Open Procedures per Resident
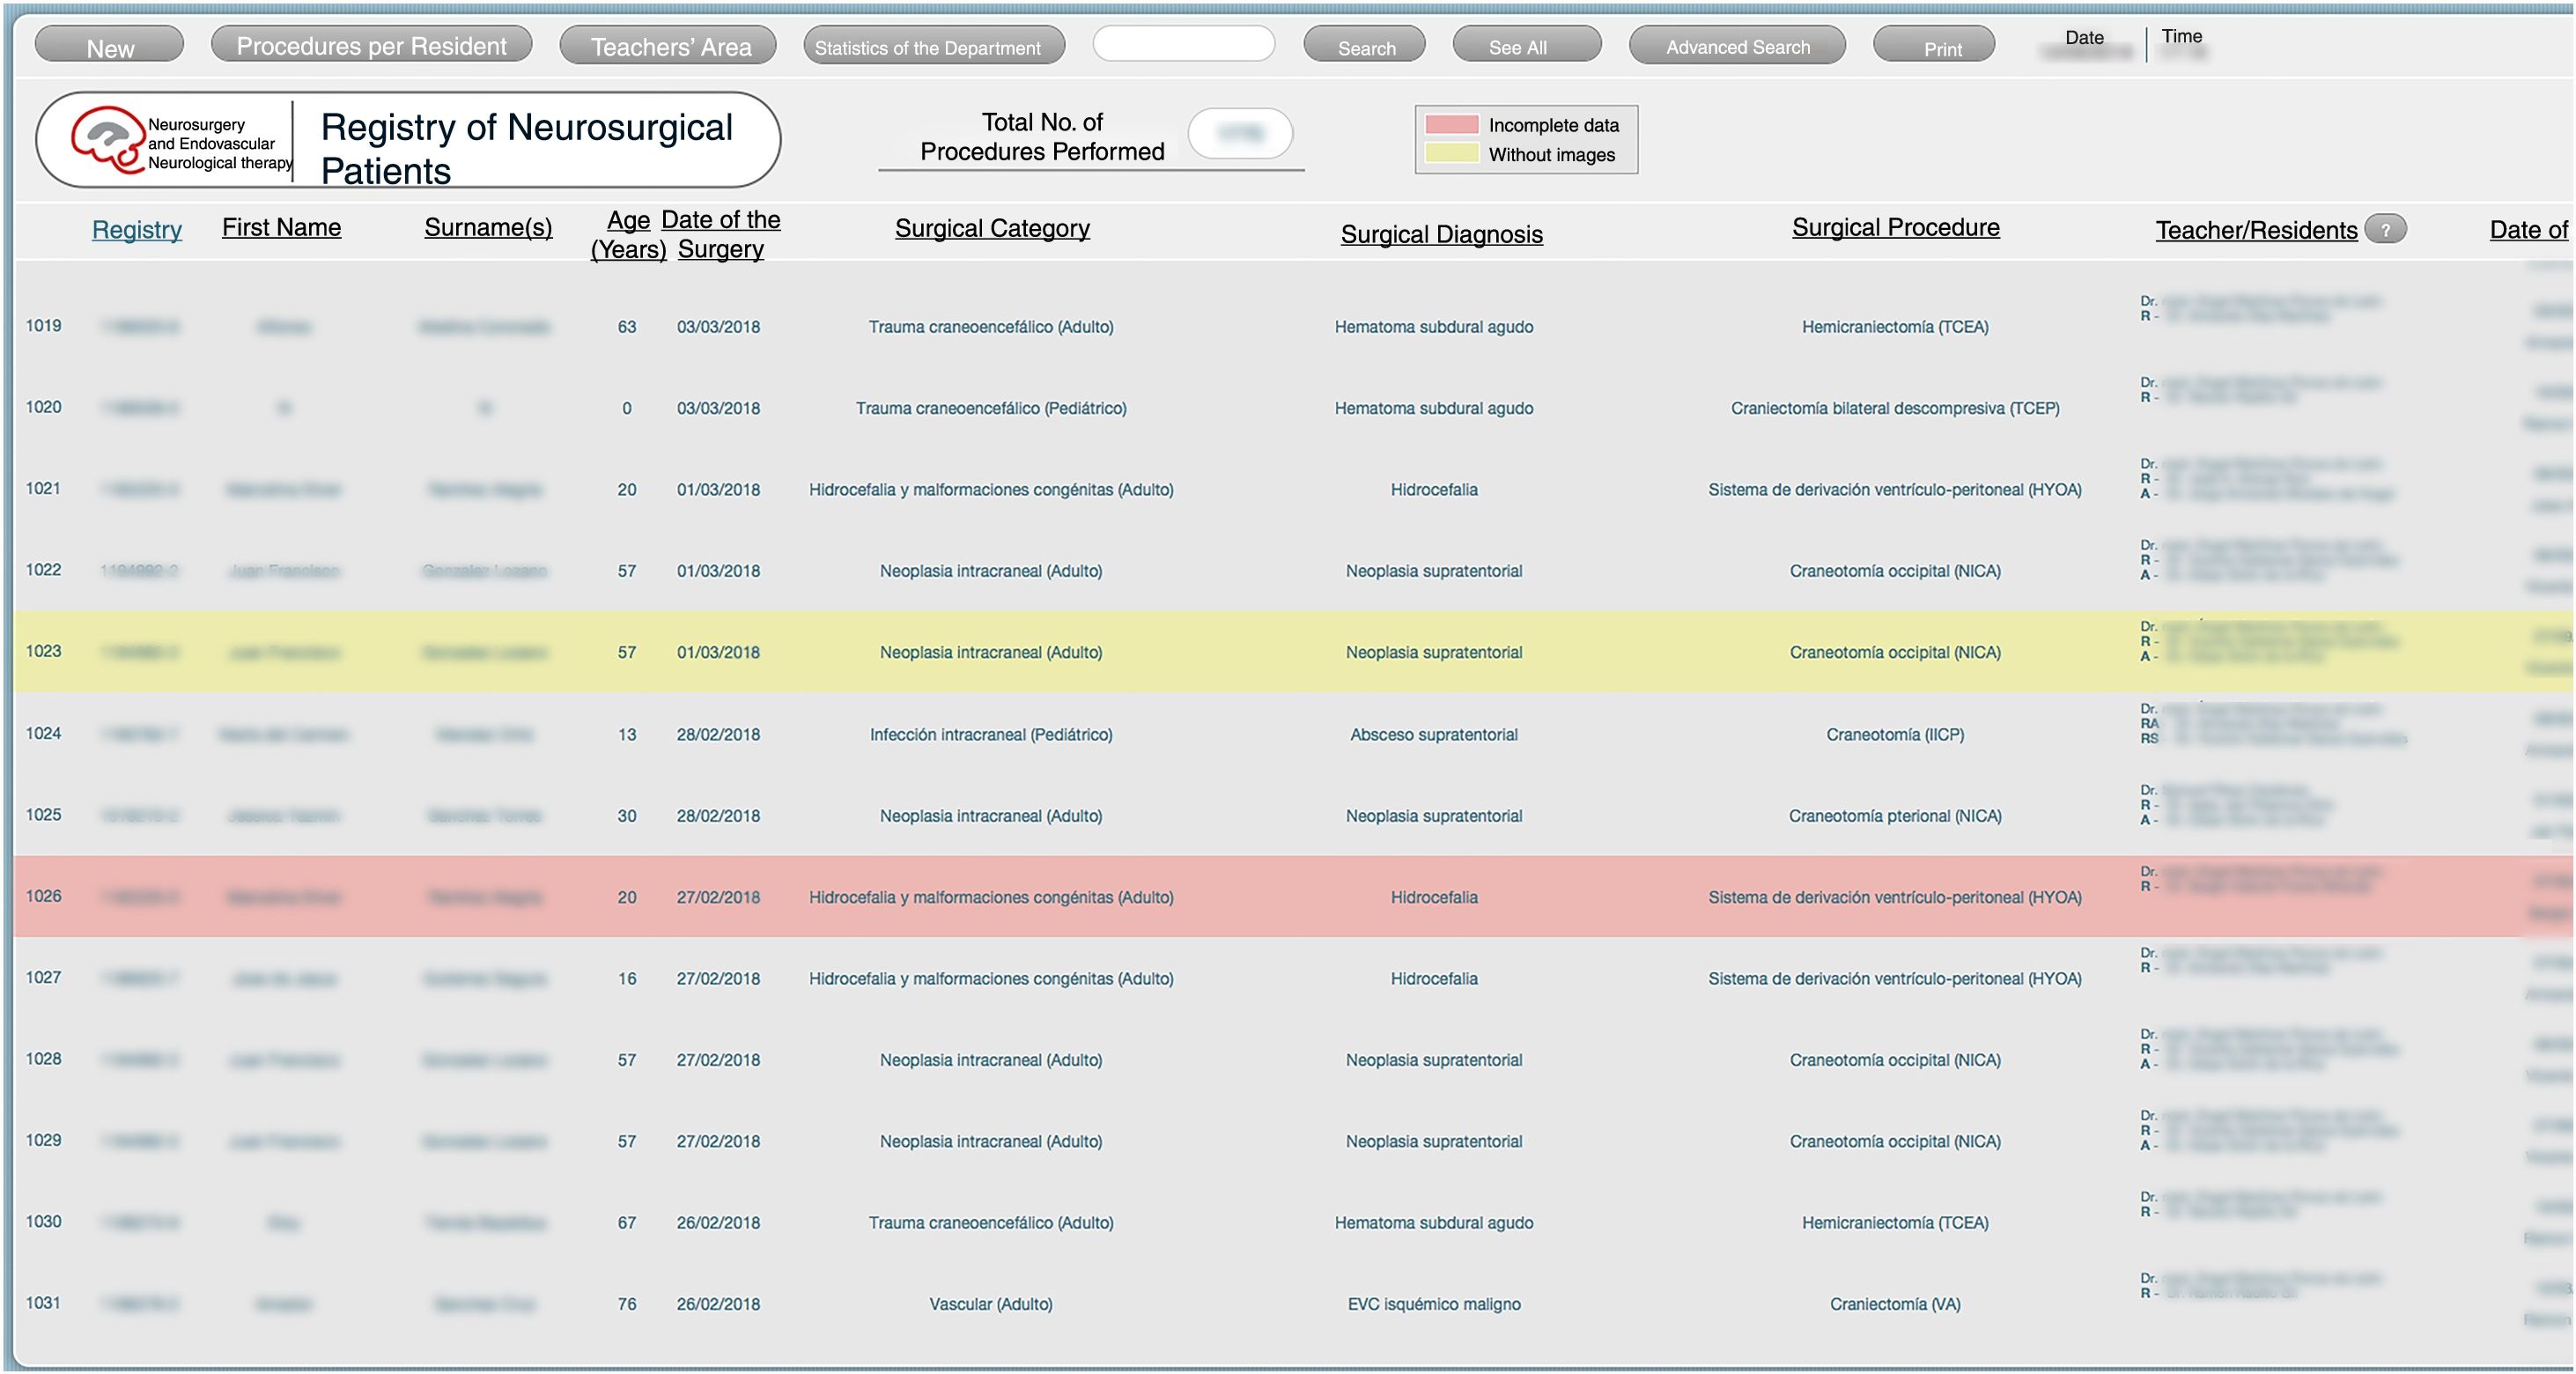Image resolution: width=2576 pixels, height=1374 pixels. (x=371, y=46)
